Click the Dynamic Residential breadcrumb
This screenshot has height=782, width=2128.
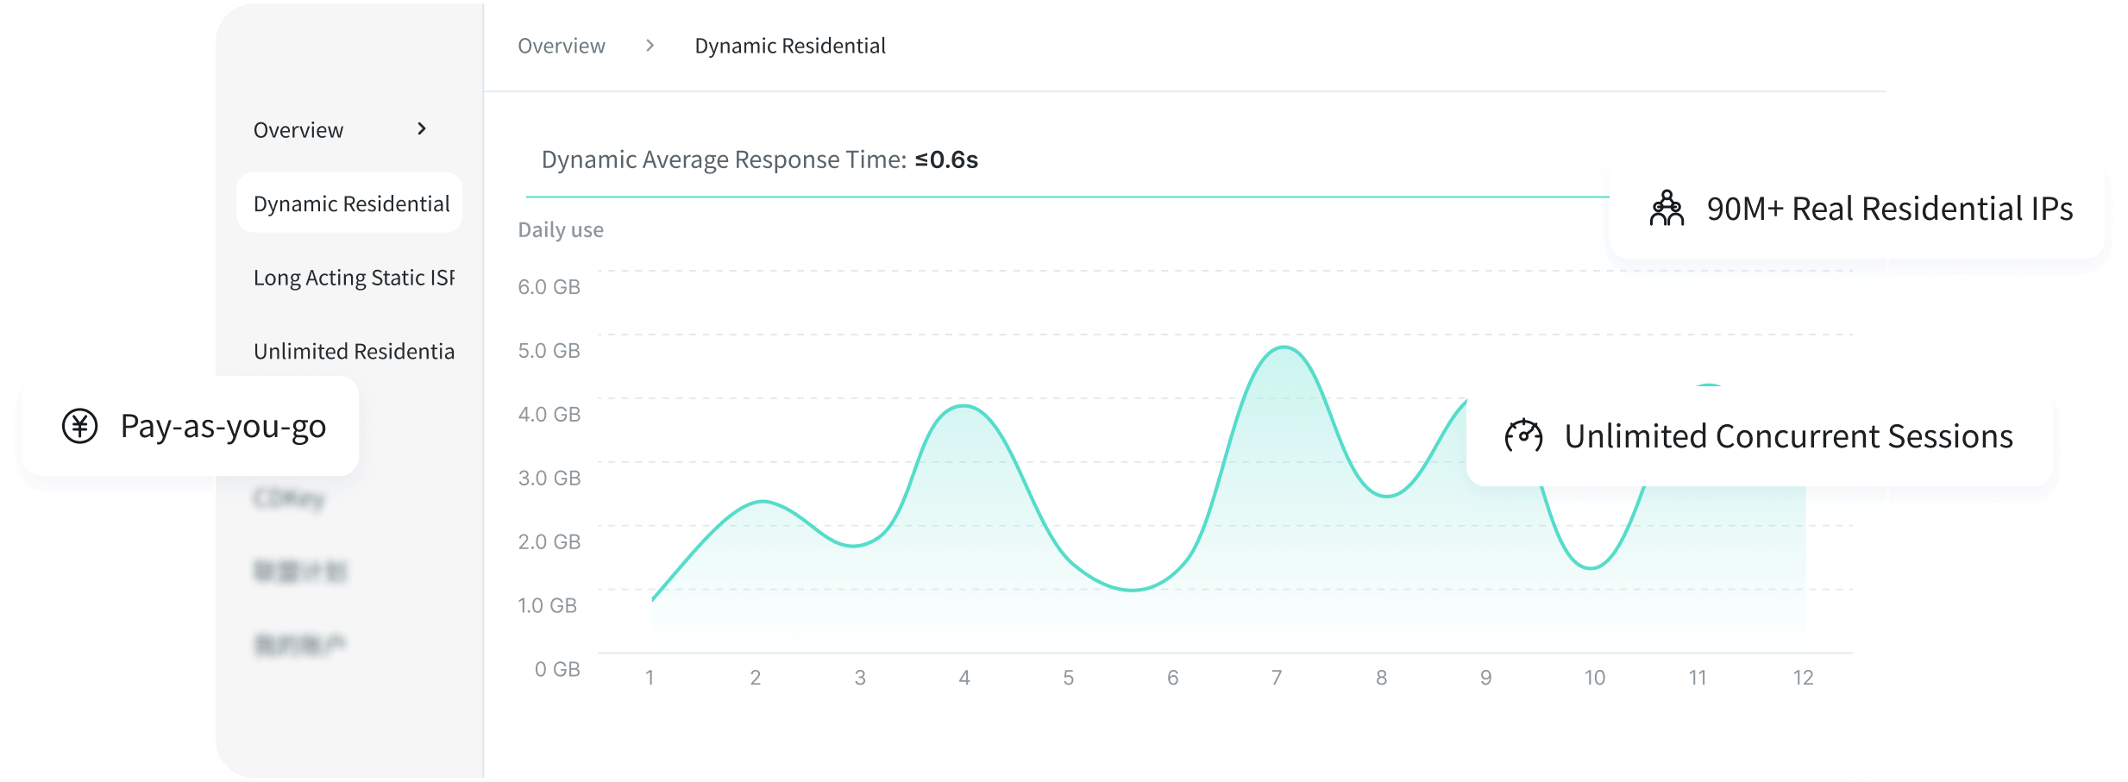click(790, 46)
